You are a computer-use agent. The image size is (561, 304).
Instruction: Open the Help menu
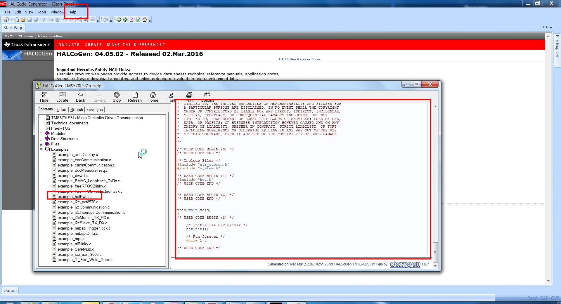[72, 12]
